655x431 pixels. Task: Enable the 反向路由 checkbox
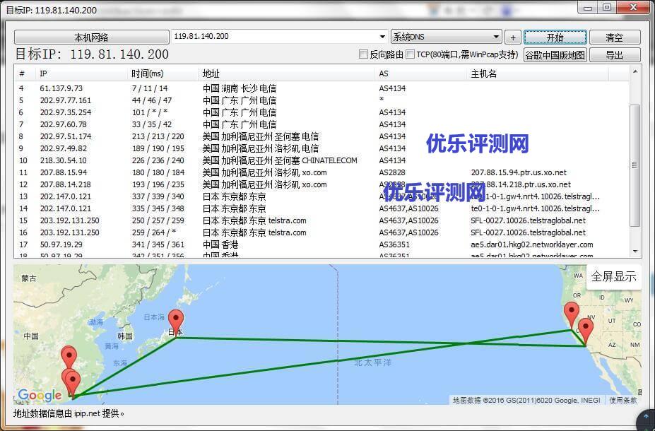point(364,54)
